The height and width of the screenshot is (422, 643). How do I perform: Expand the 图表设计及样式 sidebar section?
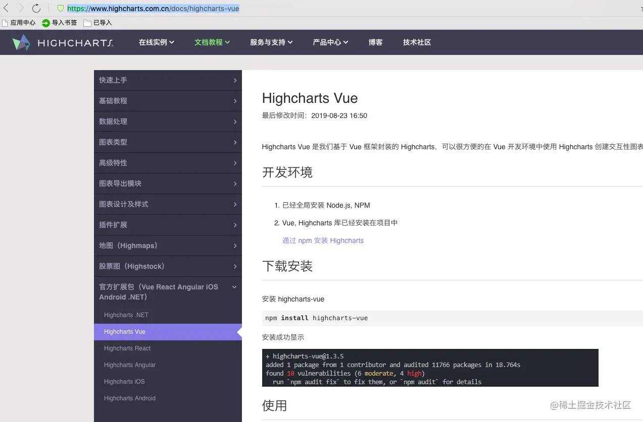click(x=168, y=204)
